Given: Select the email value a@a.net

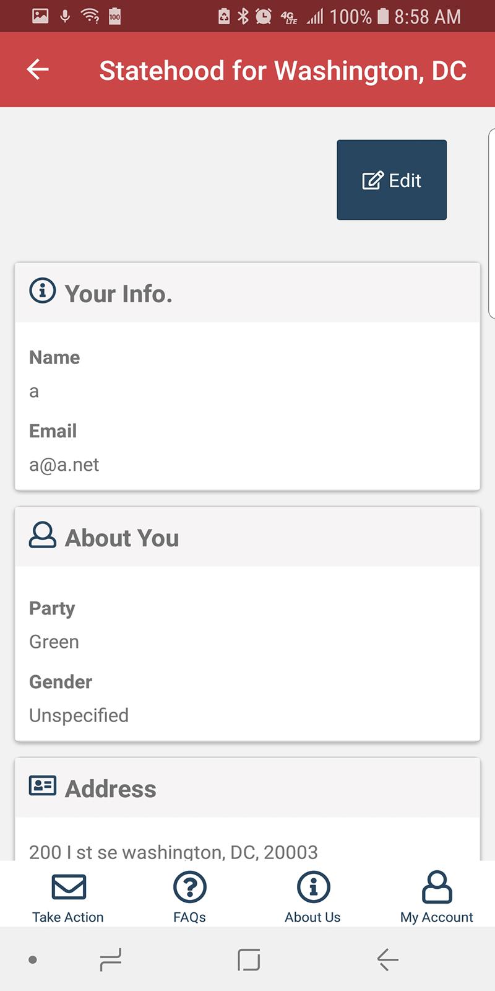Looking at the screenshot, I should click(x=64, y=465).
